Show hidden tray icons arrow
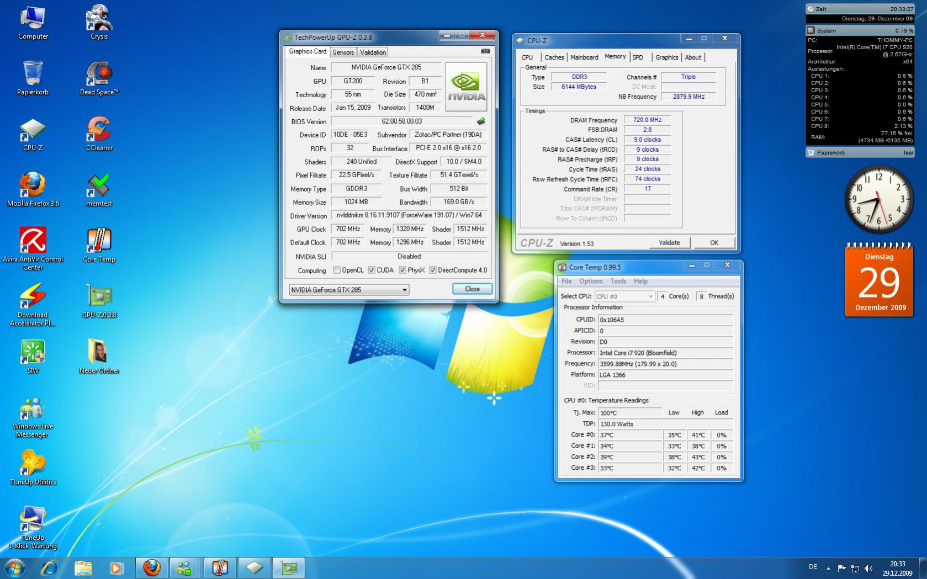This screenshot has width=927, height=579. (828, 568)
